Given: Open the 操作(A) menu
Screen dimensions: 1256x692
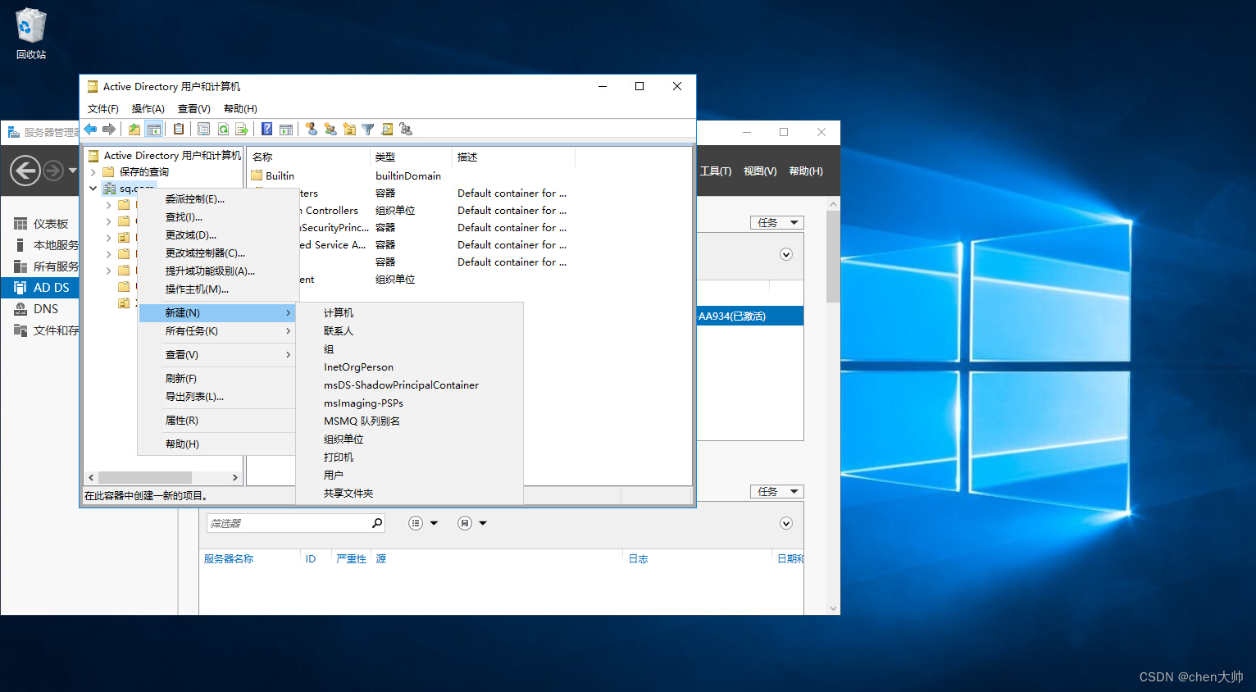Looking at the screenshot, I should (148, 109).
